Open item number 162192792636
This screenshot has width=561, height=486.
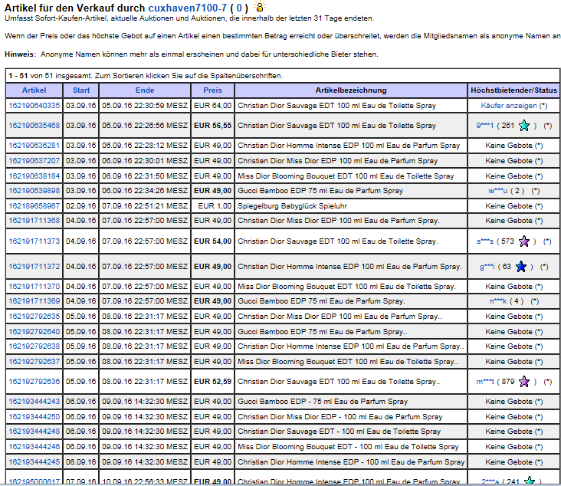[34, 382]
